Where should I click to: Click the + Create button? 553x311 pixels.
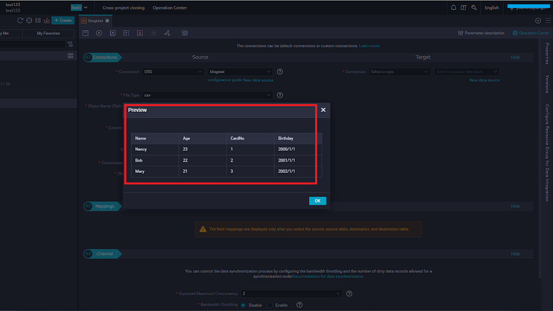63,20
